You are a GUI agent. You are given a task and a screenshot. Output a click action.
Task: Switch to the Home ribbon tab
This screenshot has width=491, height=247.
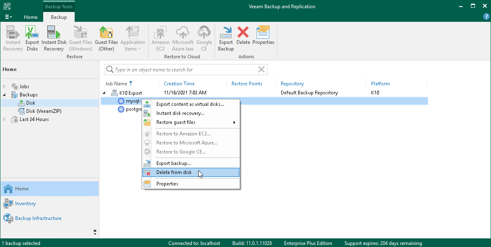click(x=31, y=17)
